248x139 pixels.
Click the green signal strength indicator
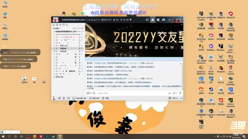click(x=181, y=98)
